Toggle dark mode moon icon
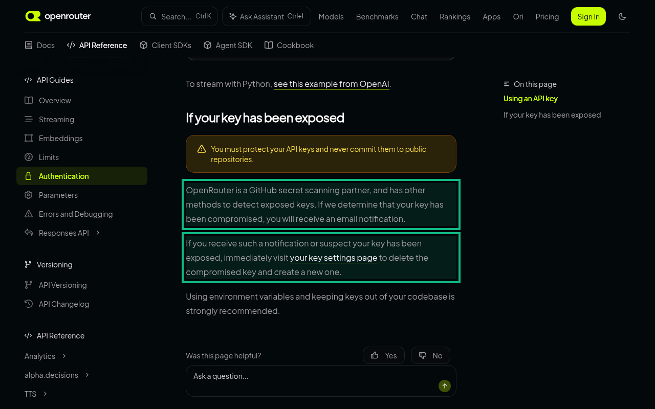Image resolution: width=655 pixels, height=409 pixels. (x=622, y=16)
